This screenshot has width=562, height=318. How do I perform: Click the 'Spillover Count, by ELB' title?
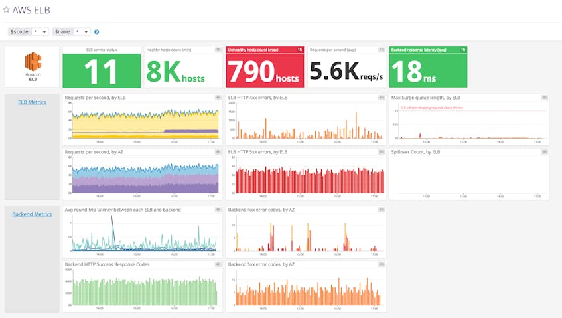[x=416, y=152]
